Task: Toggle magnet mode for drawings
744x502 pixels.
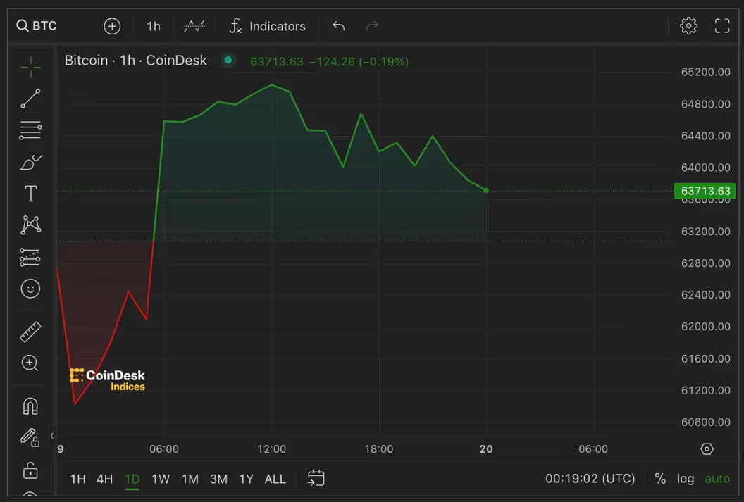Action: point(30,407)
